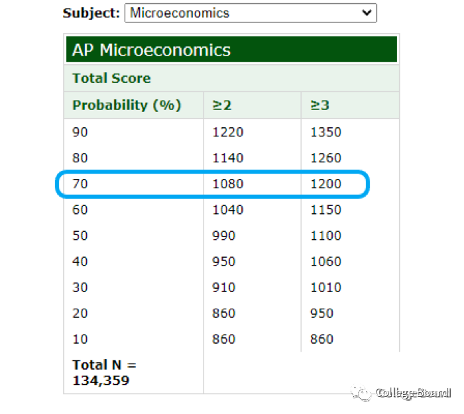Select the 950 value in 40 row
Image resolution: width=464 pixels, height=414 pixels.
pos(224,262)
